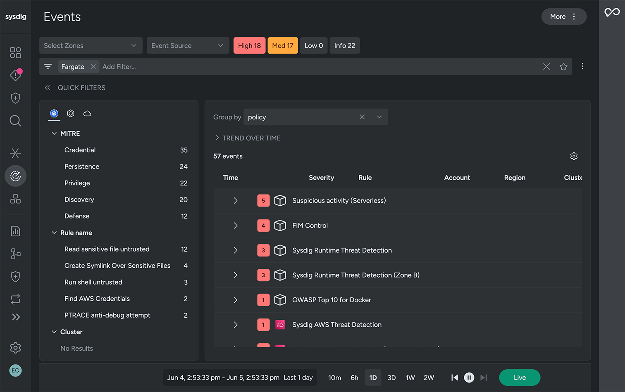Open the EC user avatar
625x392 pixels.
tap(15, 371)
